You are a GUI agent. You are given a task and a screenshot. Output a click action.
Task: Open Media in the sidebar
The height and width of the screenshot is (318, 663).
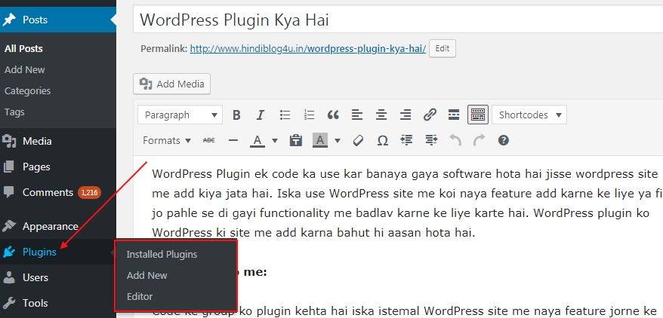pos(58,141)
